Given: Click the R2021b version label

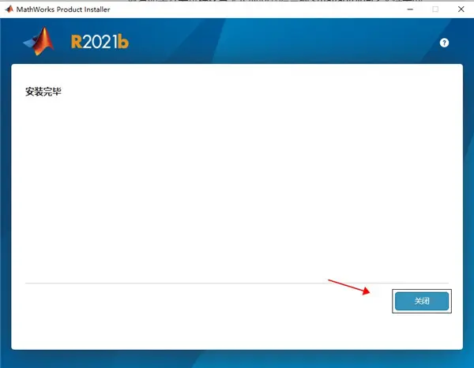Looking at the screenshot, I should tap(100, 42).
